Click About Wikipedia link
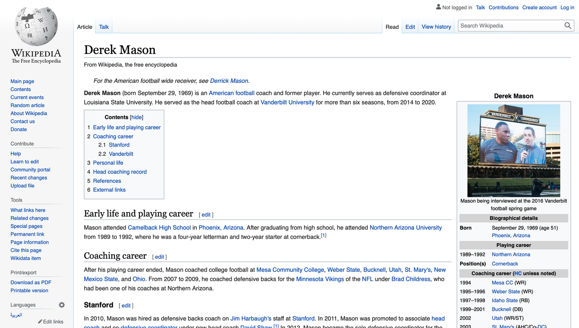 (x=29, y=114)
